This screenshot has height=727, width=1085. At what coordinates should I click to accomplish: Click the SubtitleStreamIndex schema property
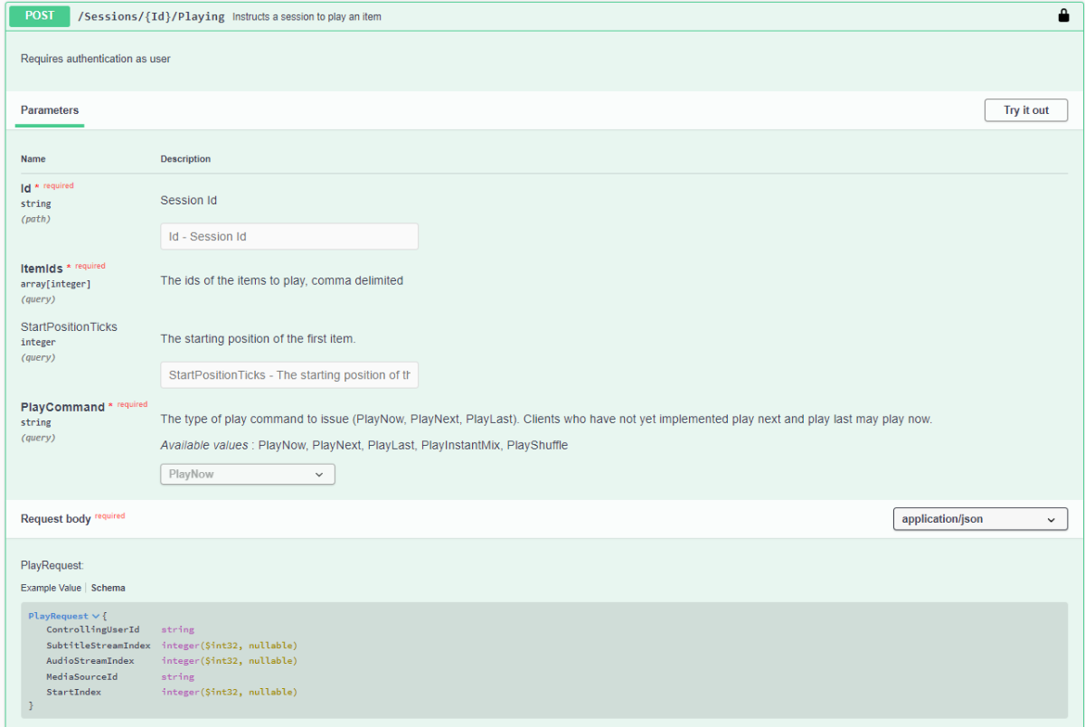pyautogui.click(x=99, y=646)
